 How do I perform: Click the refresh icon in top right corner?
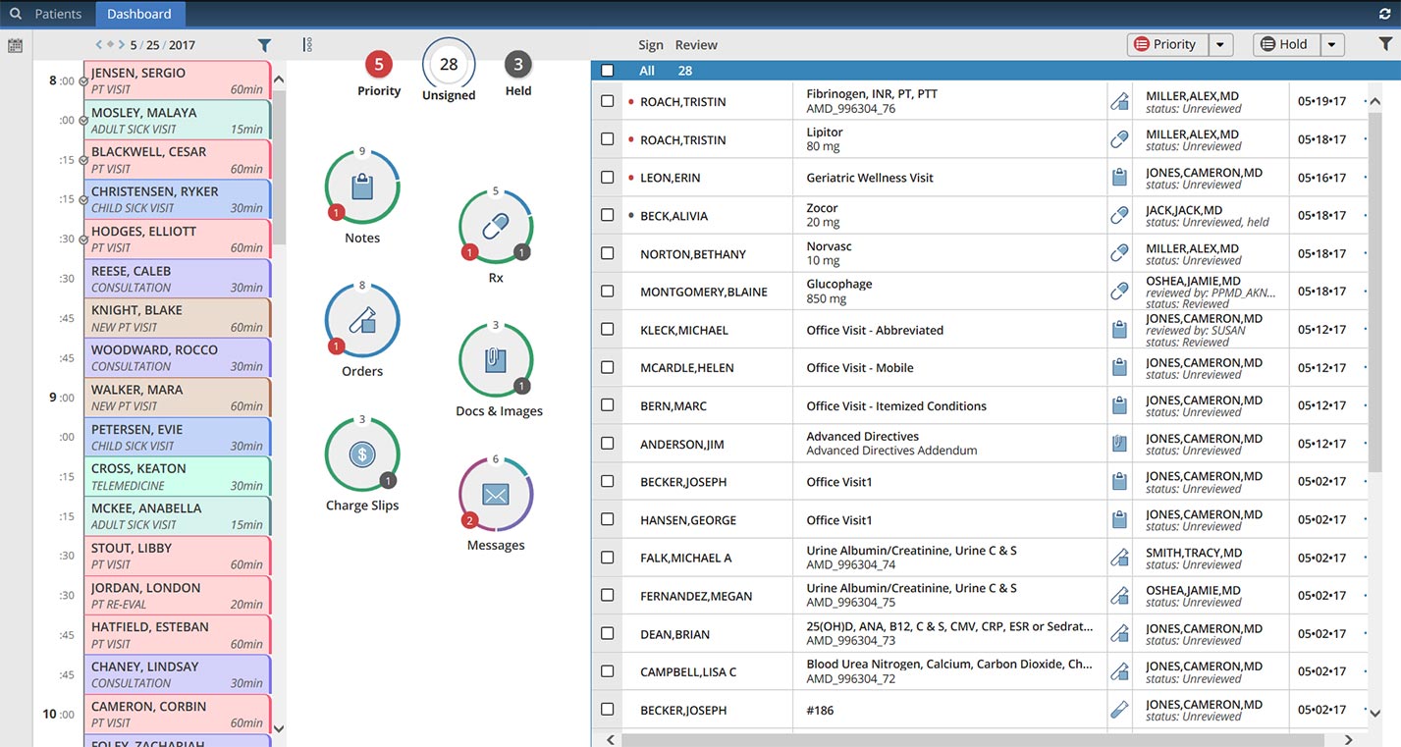click(x=1384, y=14)
